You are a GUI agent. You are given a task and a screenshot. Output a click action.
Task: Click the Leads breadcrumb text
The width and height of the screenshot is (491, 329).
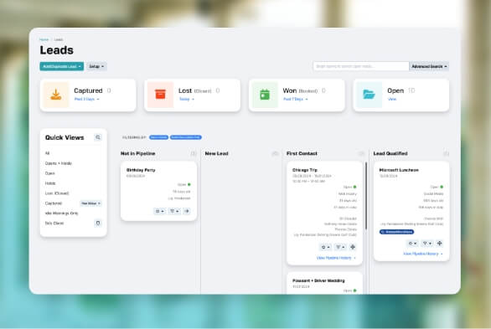[59, 39]
